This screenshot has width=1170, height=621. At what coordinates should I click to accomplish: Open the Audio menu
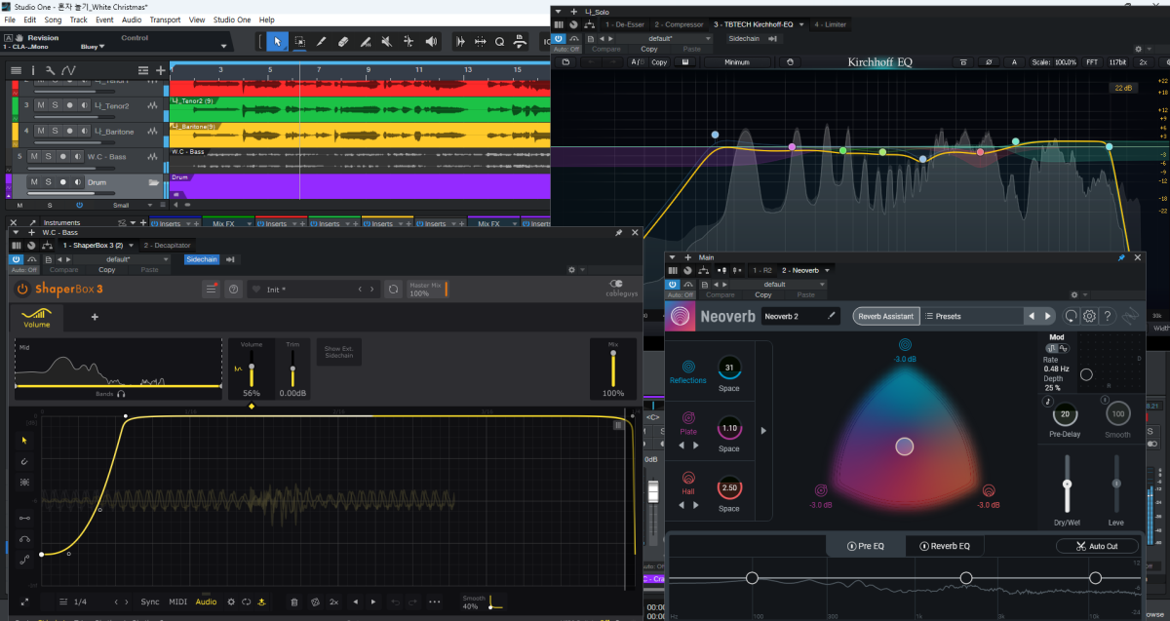132,19
